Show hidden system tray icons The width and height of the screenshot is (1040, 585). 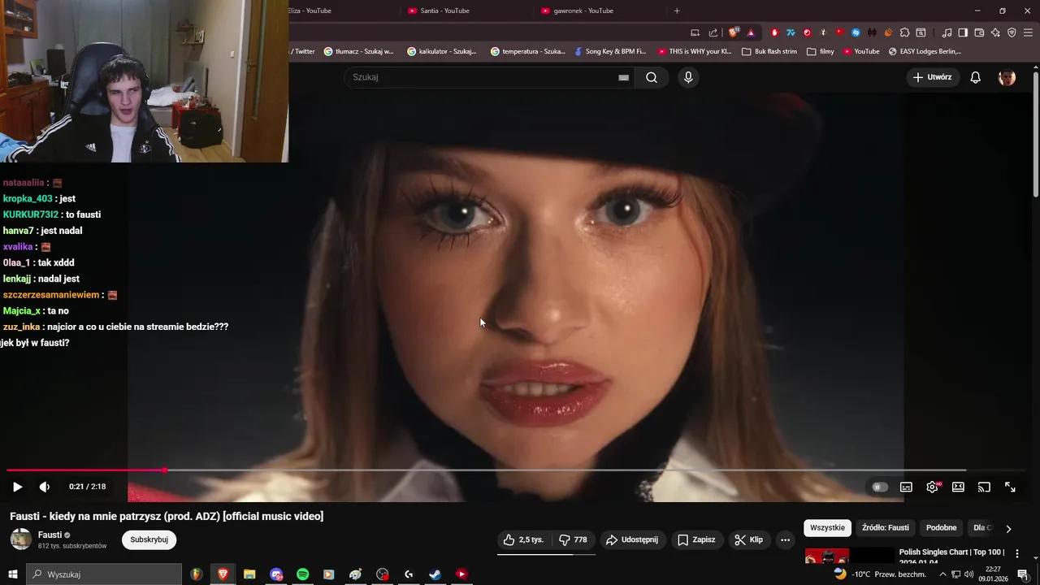942,574
